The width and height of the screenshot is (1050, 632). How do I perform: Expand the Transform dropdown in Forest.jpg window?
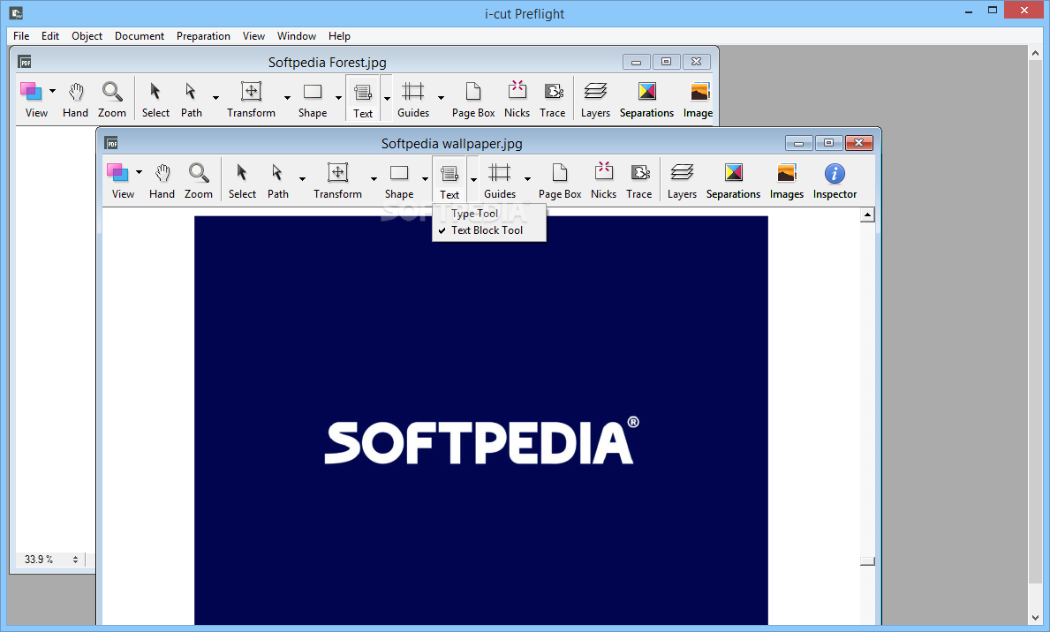click(287, 98)
